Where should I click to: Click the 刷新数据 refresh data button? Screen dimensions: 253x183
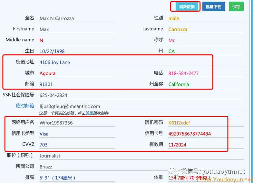coord(187,6)
